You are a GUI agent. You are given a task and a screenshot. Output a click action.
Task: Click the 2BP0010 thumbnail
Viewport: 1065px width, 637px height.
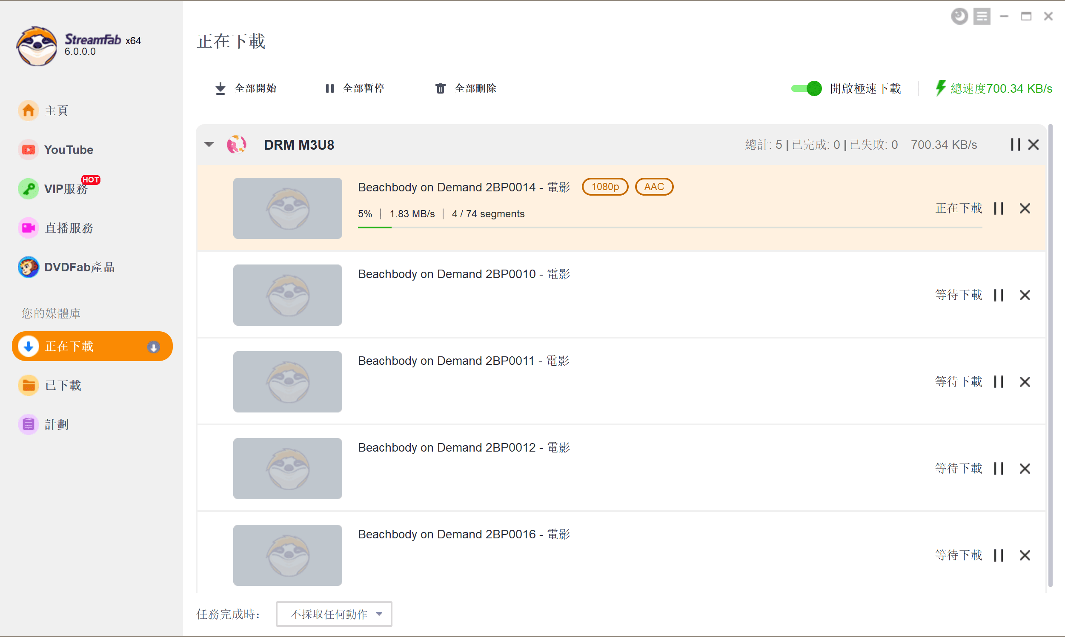coord(287,295)
